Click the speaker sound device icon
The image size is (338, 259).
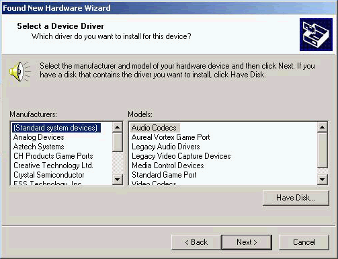click(x=19, y=71)
